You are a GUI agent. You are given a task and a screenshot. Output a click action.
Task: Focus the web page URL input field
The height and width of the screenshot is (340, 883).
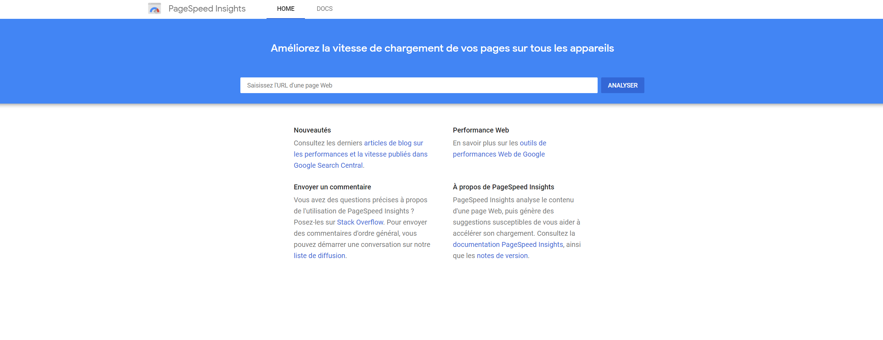(x=419, y=85)
